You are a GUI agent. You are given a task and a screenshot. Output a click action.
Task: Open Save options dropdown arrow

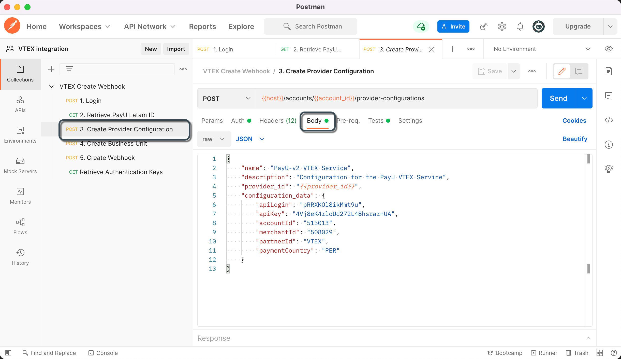[514, 71]
